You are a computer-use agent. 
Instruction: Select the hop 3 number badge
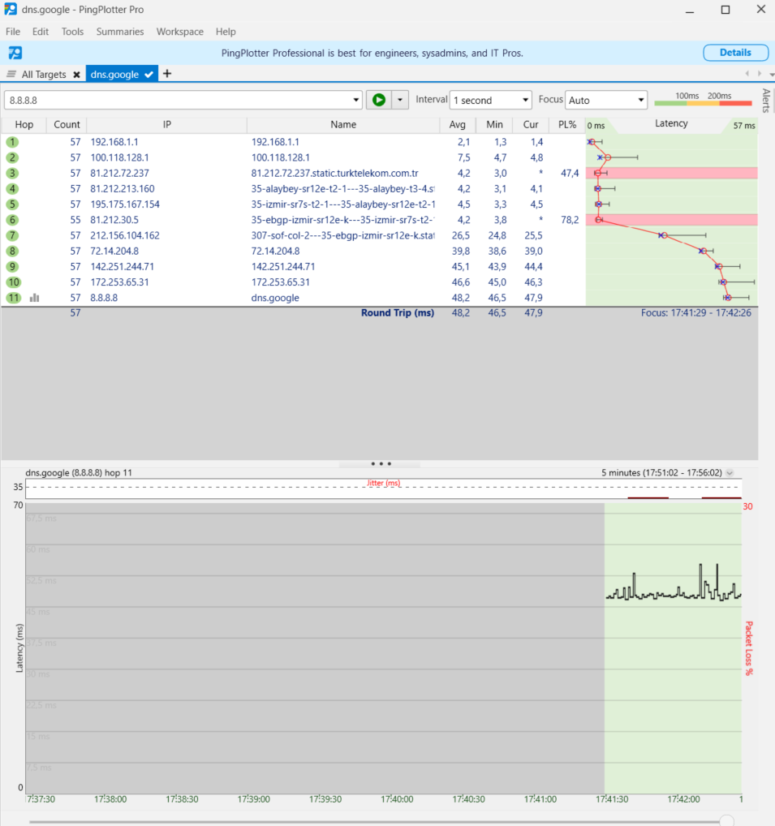pyautogui.click(x=12, y=174)
